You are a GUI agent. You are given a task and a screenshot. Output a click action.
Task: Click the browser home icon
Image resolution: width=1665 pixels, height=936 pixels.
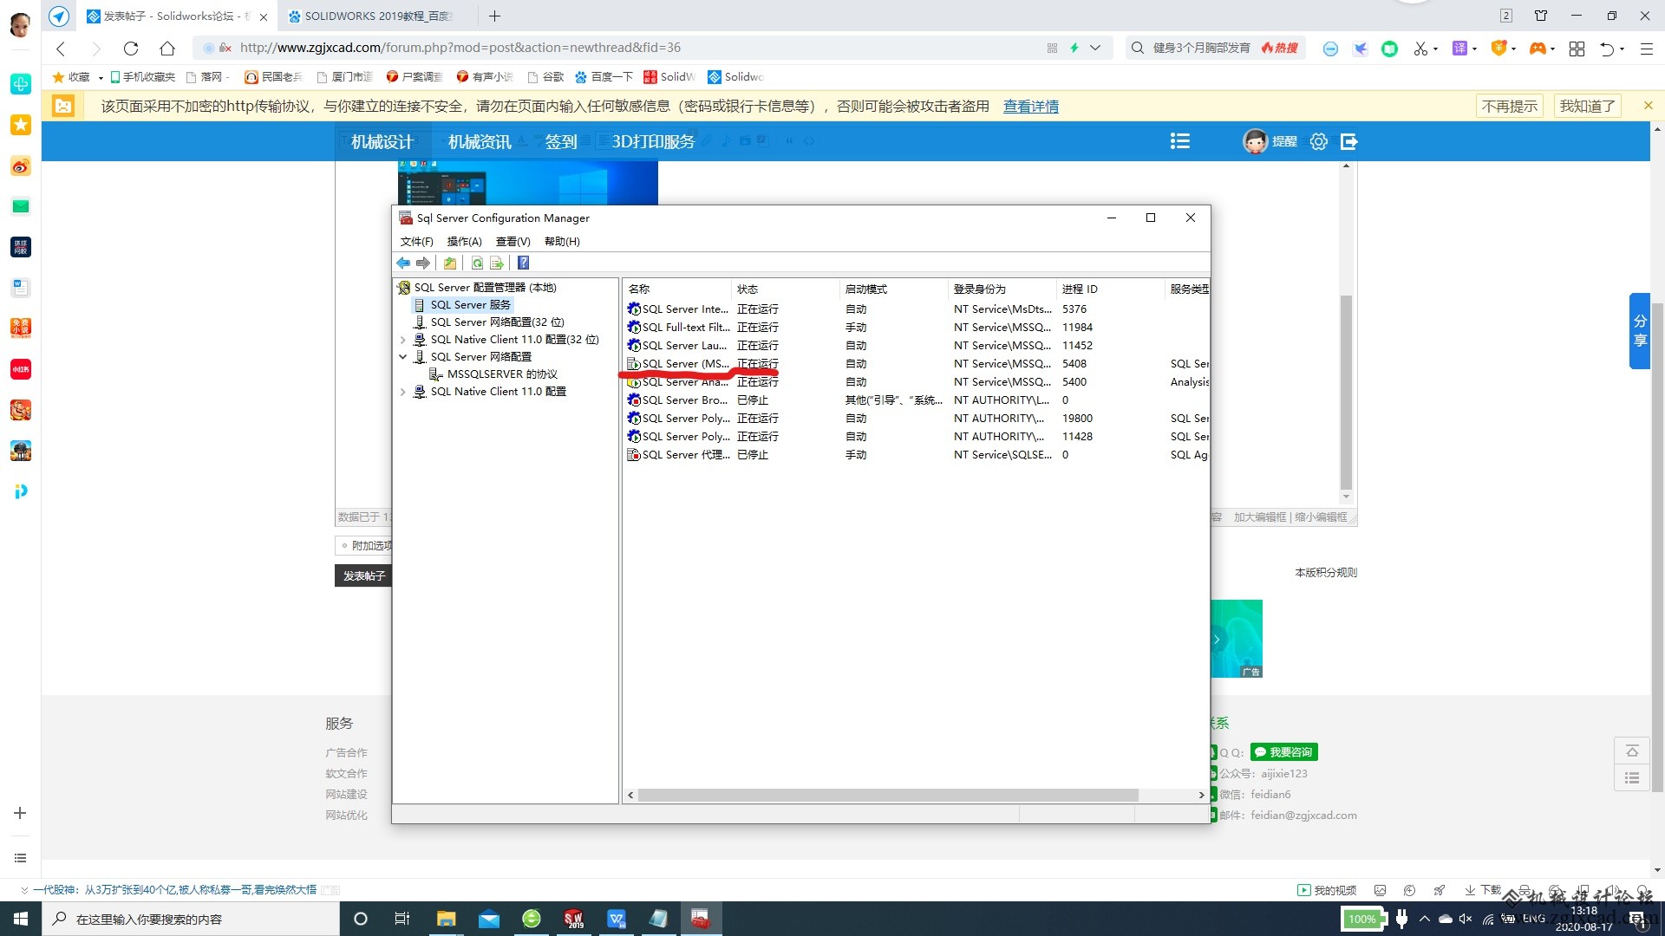coord(167,49)
